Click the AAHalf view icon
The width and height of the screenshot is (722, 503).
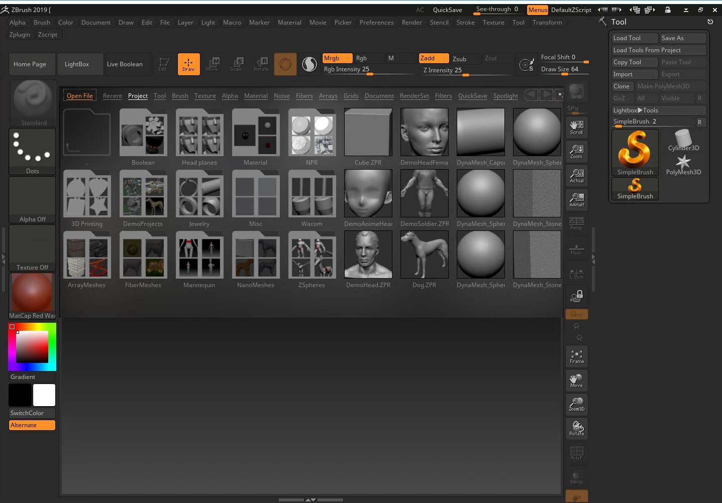click(x=576, y=200)
